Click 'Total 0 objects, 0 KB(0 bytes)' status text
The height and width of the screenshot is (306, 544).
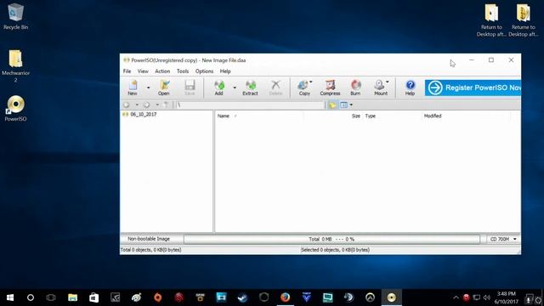150,250
